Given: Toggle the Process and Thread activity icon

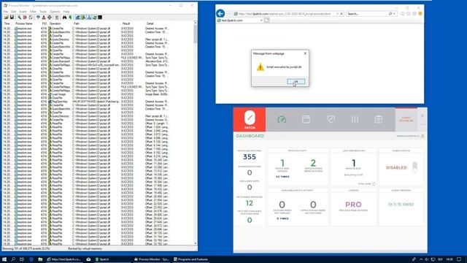Looking at the screenshot, I should click(95, 18).
